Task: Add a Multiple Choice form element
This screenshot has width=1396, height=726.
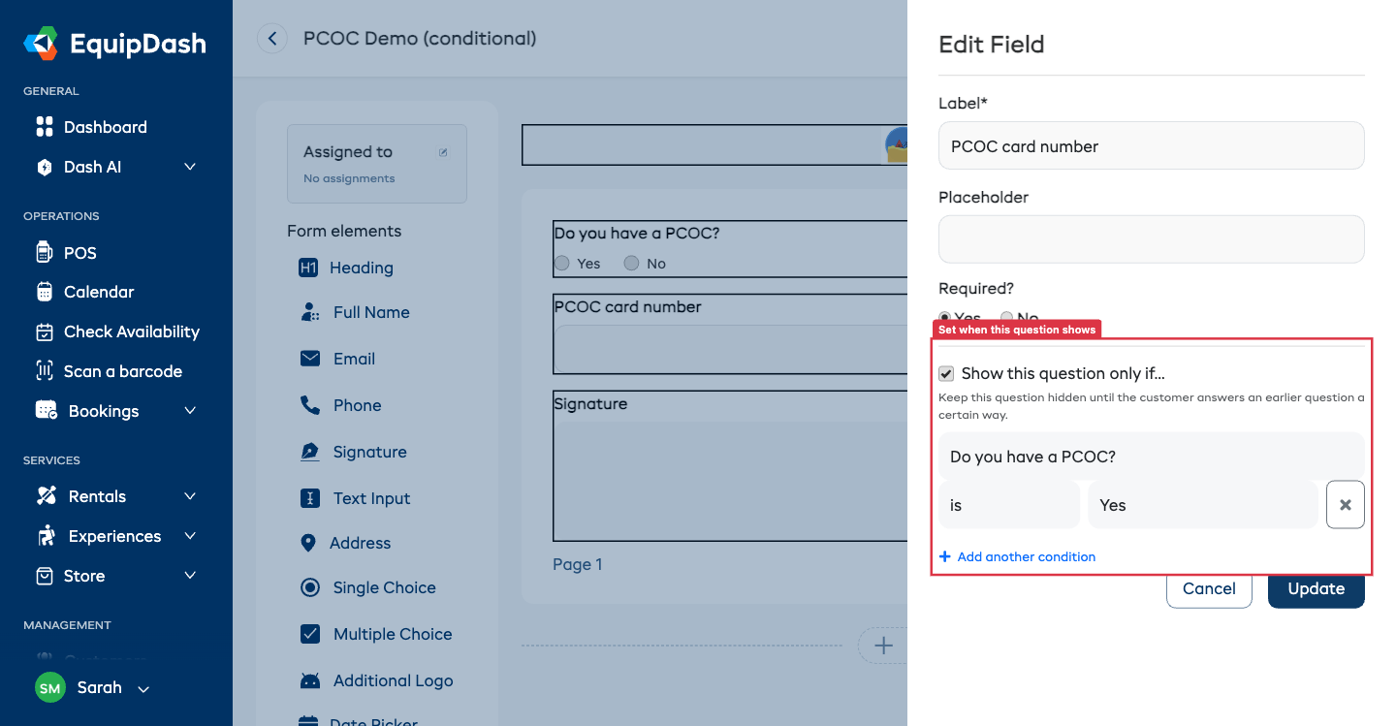Action: [393, 634]
